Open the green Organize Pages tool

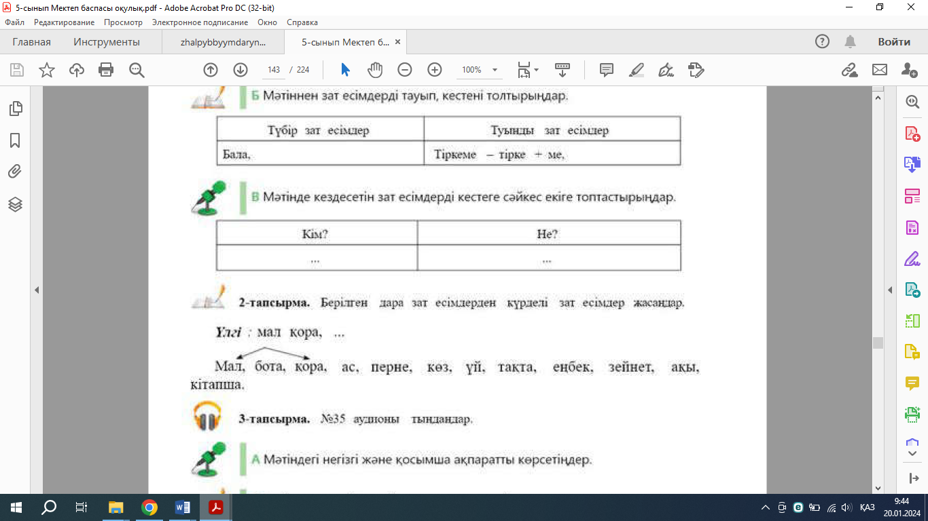912,321
